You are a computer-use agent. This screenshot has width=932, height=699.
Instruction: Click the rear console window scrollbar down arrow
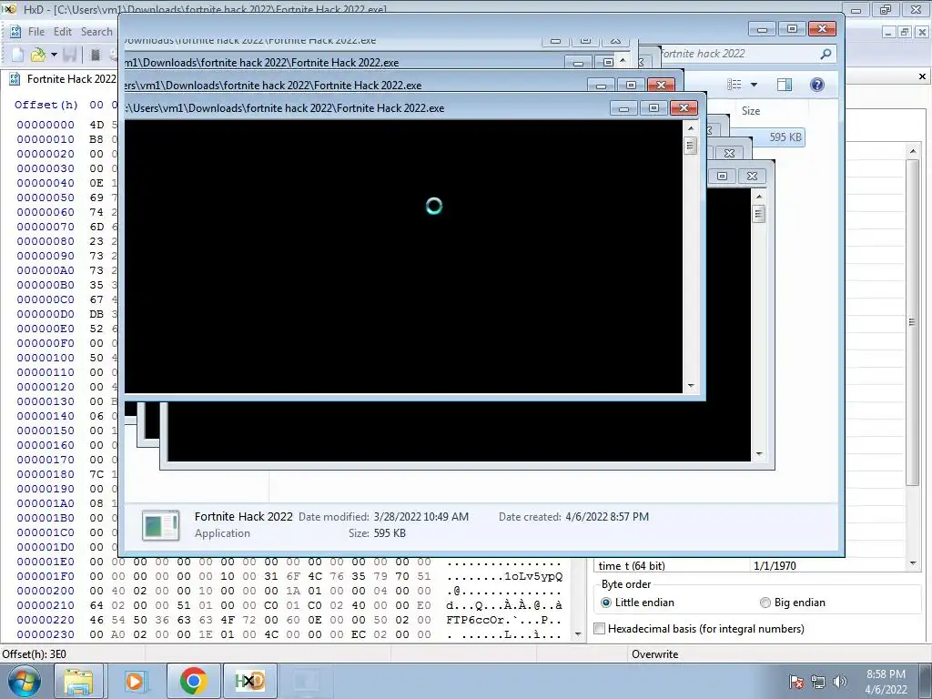(758, 454)
